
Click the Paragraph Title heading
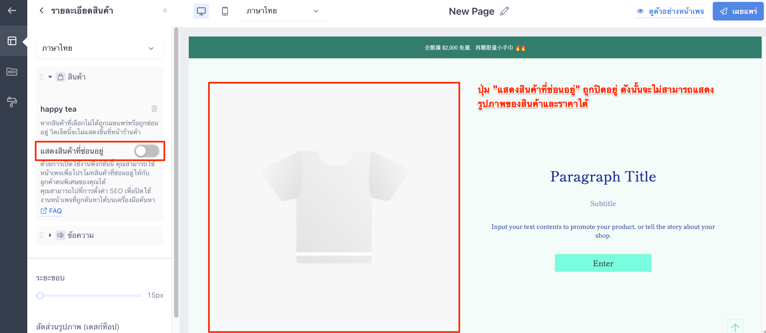coord(603,177)
